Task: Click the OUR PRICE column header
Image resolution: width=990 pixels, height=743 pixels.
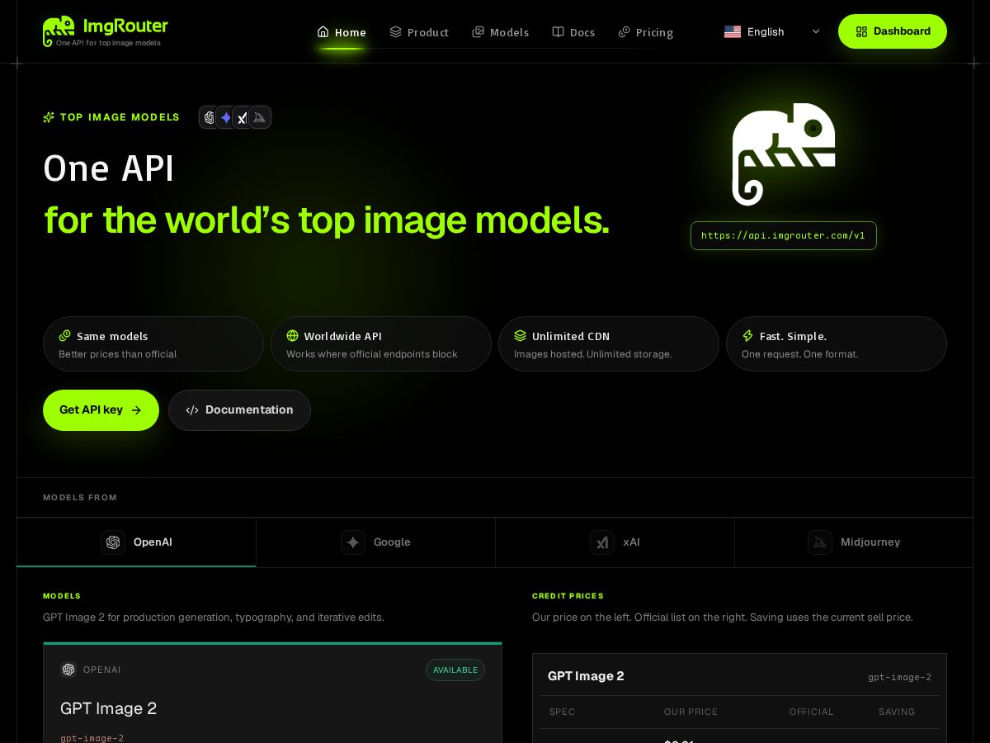Action: point(691,712)
